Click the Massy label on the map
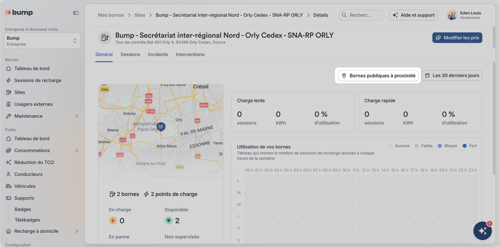 pos(113,130)
